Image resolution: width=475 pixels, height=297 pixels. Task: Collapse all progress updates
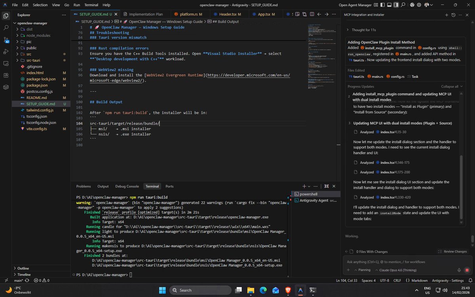[452, 86]
